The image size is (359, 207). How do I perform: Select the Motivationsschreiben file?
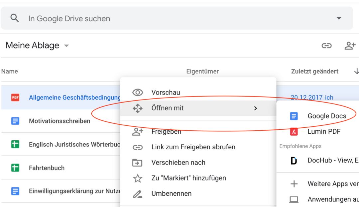pyautogui.click(x=60, y=121)
